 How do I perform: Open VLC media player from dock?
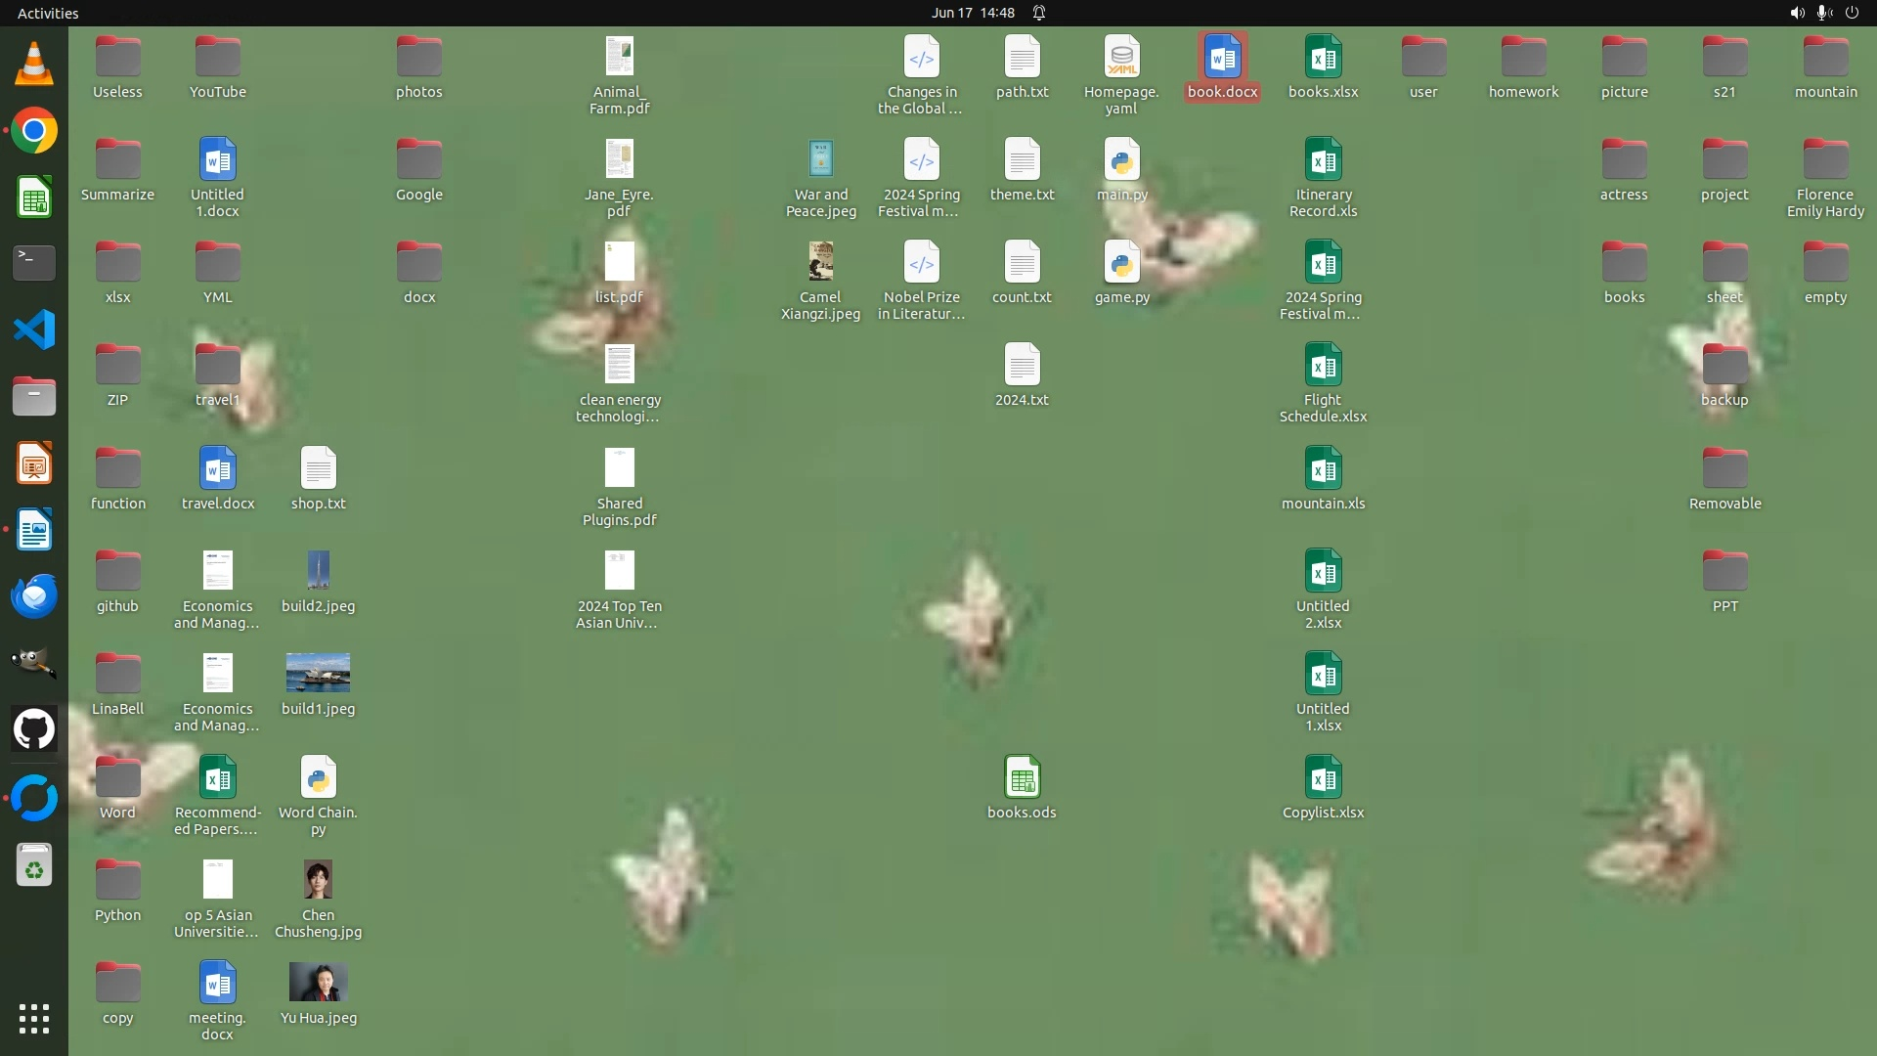point(34,65)
